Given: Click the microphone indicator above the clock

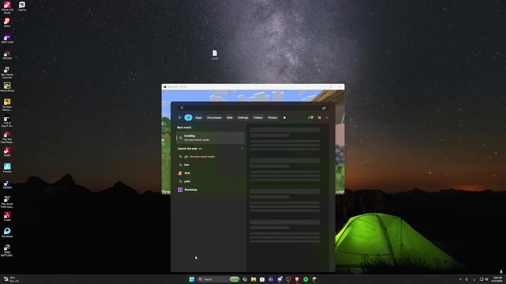Looking at the screenshot, I should [x=501, y=272].
